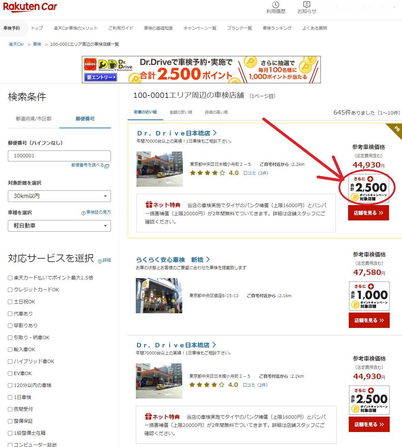Viewport: 402px width, 447px height.
Task: Click the 2,500 point campaign badge in first listing
Action: [369, 189]
